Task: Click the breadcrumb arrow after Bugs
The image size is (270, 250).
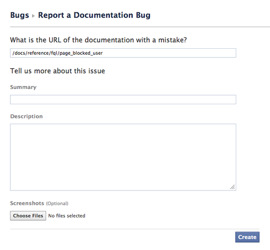Action: [x=33, y=16]
